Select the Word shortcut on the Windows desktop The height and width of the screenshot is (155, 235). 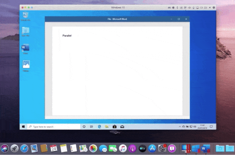(x=26, y=49)
